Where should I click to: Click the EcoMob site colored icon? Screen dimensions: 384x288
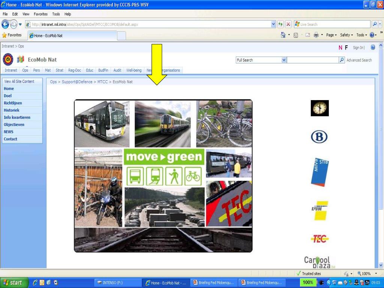[21, 60]
